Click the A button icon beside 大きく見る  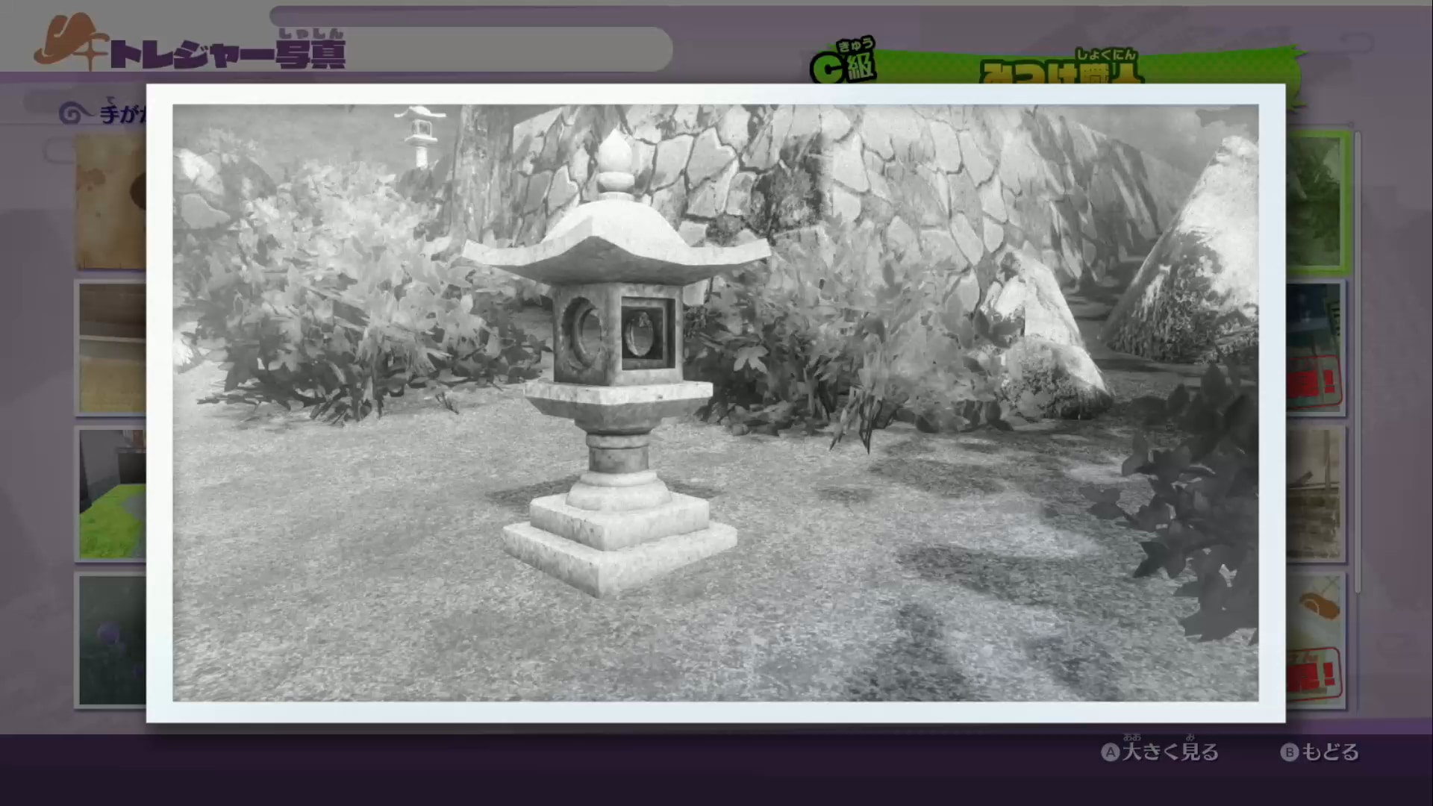pyautogui.click(x=1111, y=752)
